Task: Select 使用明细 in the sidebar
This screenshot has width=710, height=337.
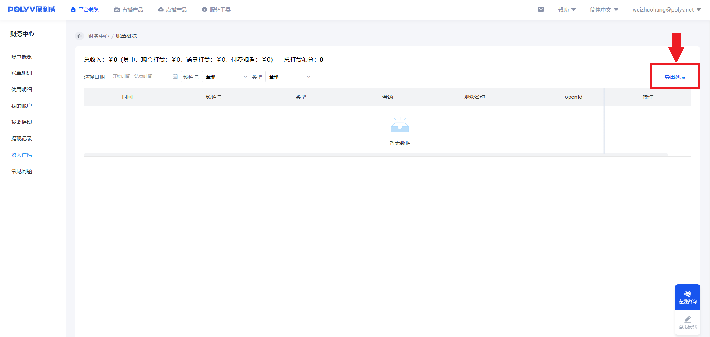Action: point(22,90)
